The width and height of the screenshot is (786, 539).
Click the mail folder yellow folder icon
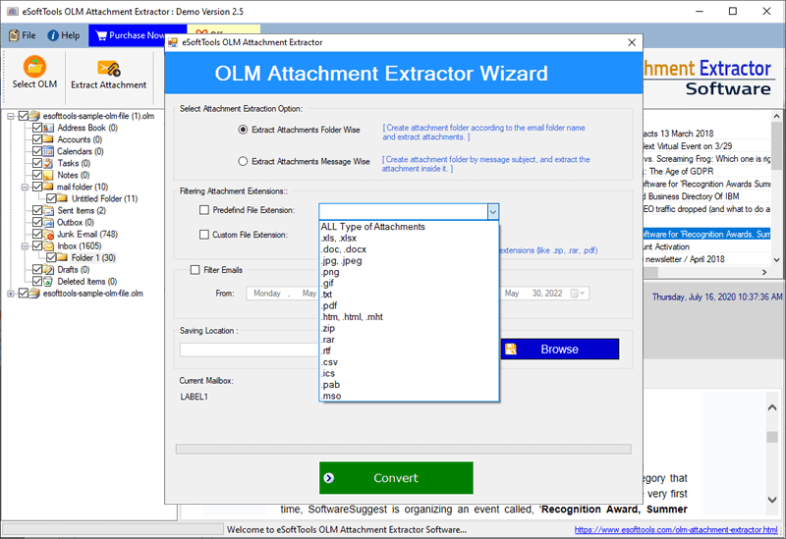48,187
